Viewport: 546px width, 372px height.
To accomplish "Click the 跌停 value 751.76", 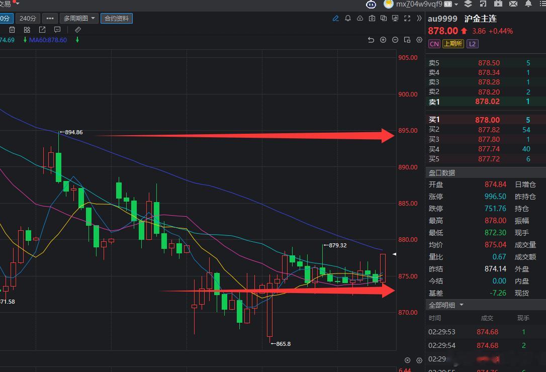I will tap(495, 209).
